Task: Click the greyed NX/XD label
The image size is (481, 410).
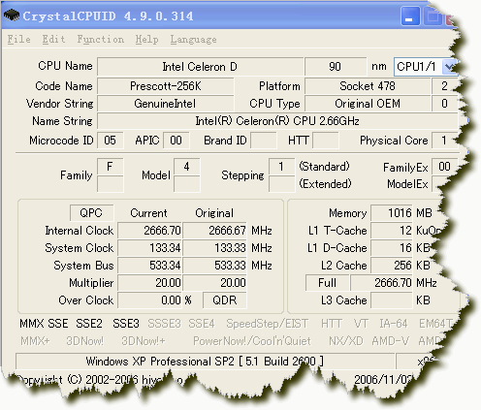Action: click(x=346, y=341)
